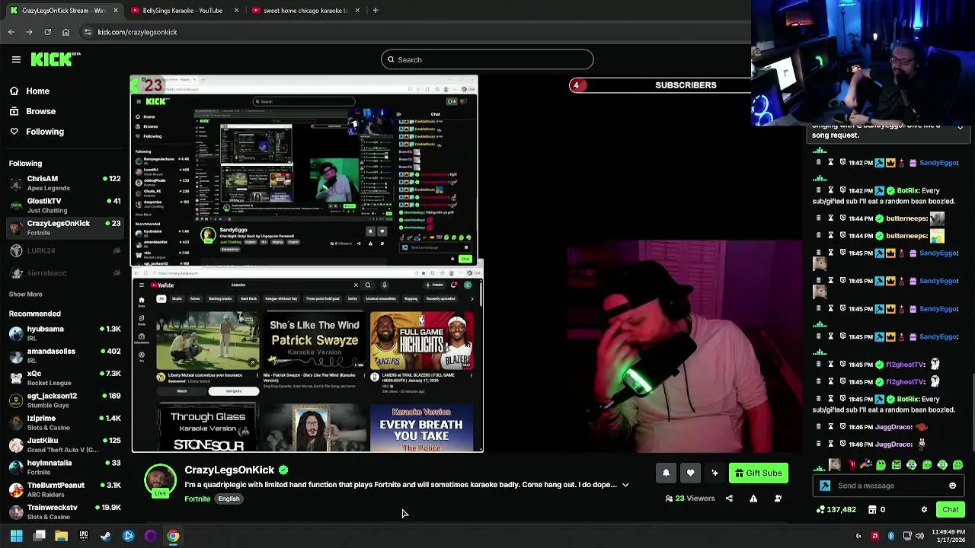The height and width of the screenshot is (548, 975).
Task: Open the CrazyLegsOnKick avatar
Action: 160,481
